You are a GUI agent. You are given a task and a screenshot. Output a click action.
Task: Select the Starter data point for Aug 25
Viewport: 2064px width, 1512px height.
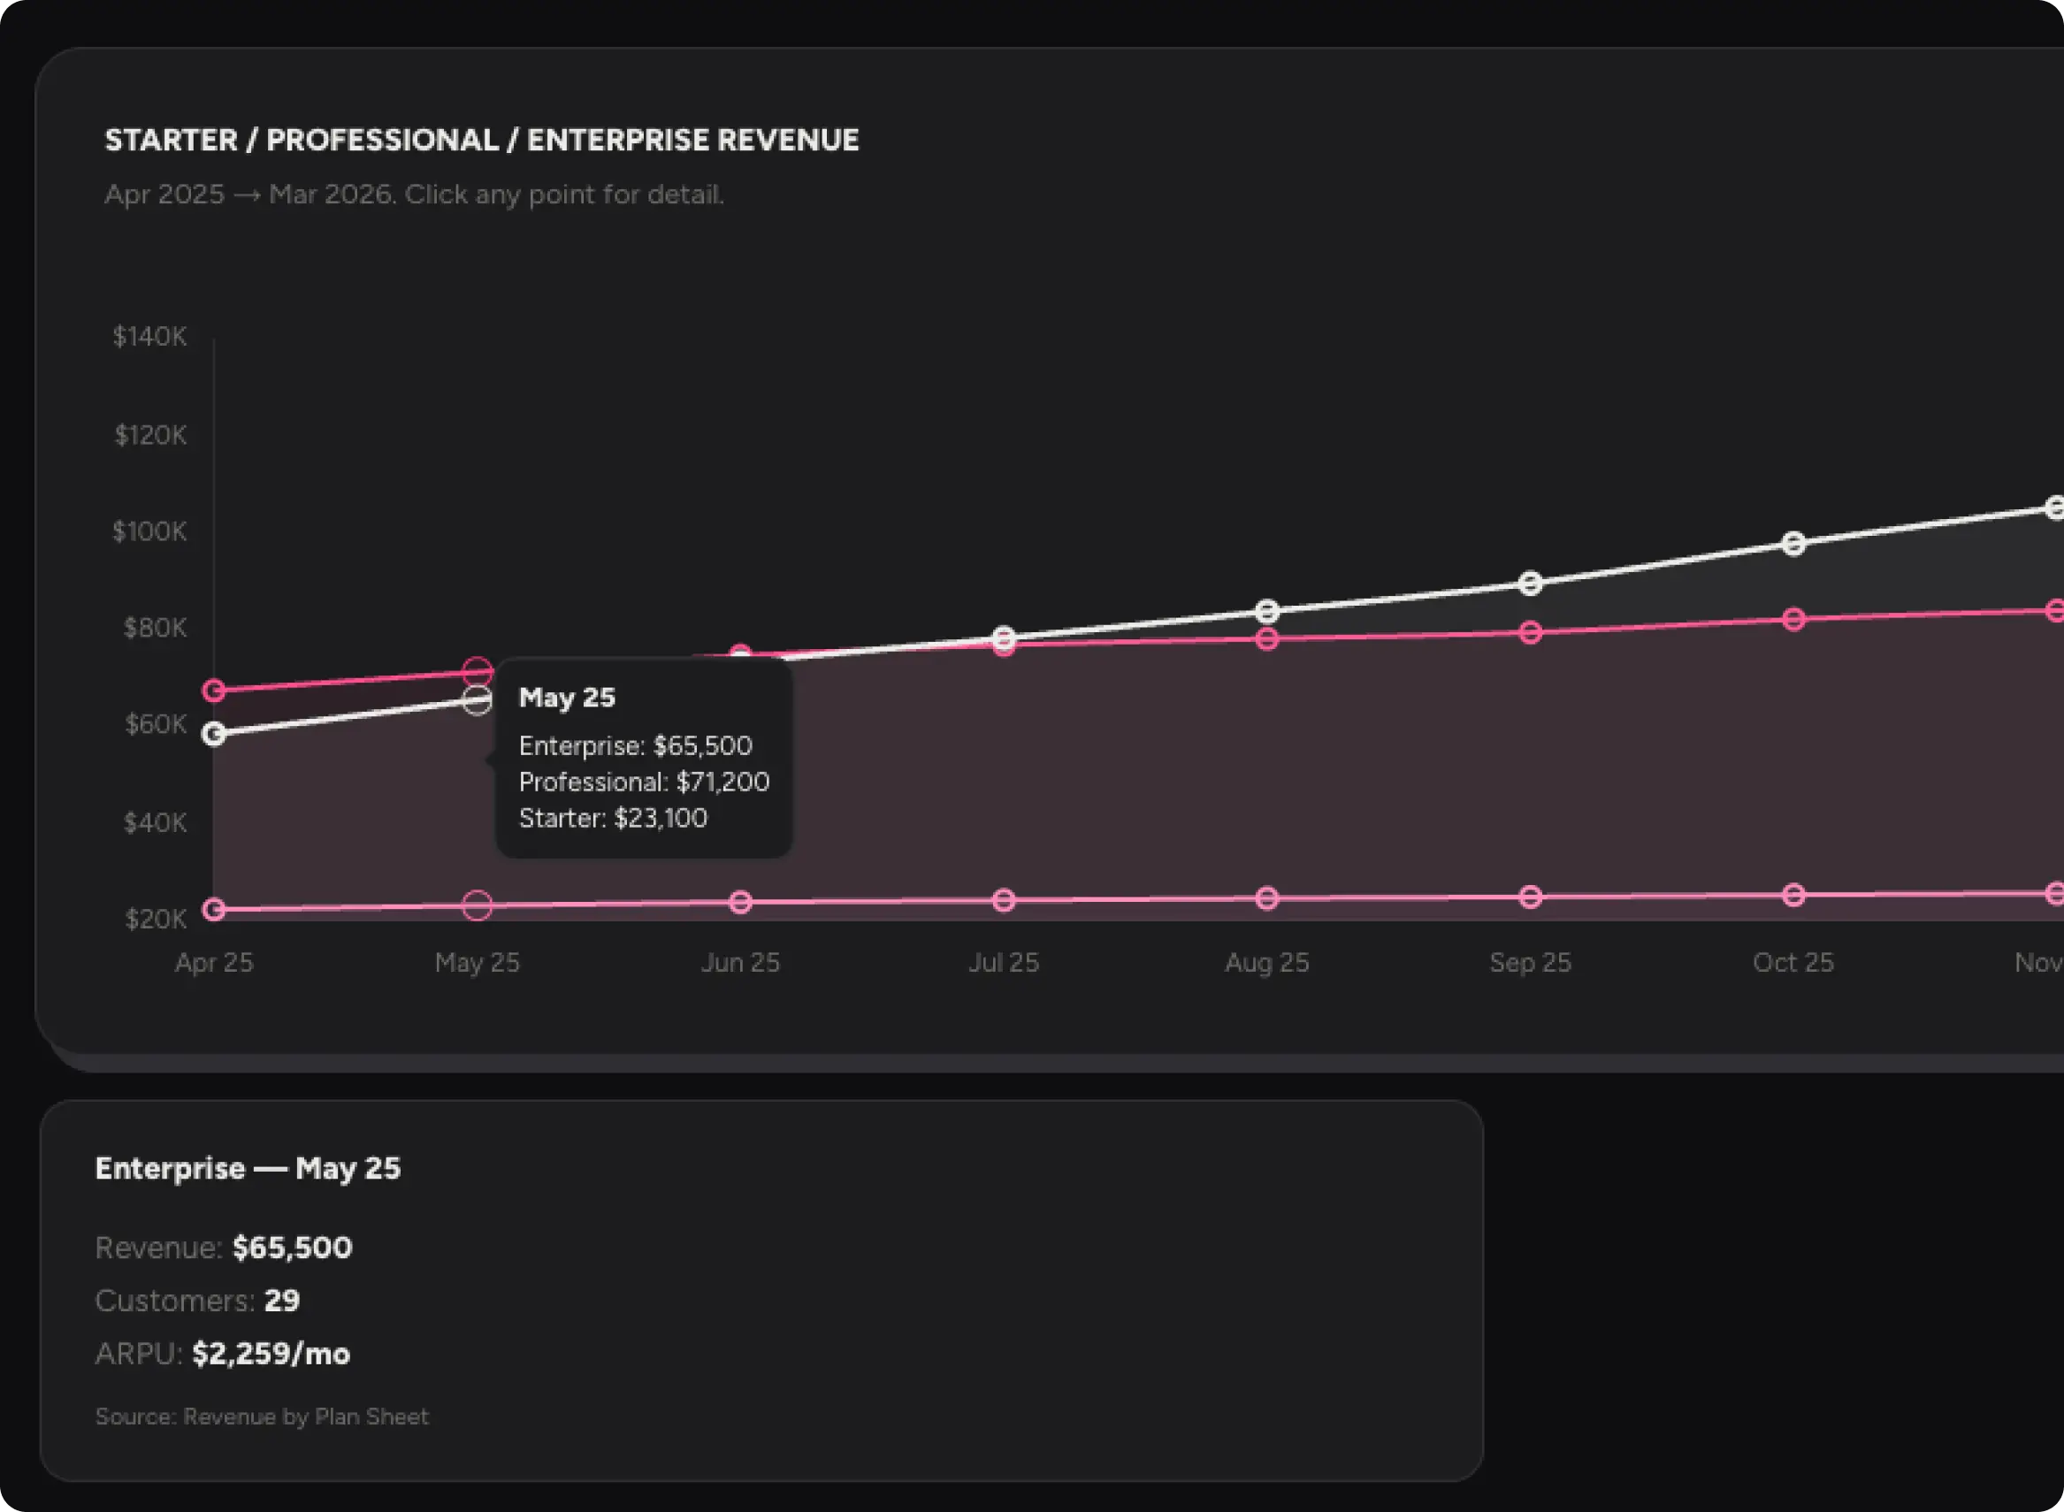1266,898
